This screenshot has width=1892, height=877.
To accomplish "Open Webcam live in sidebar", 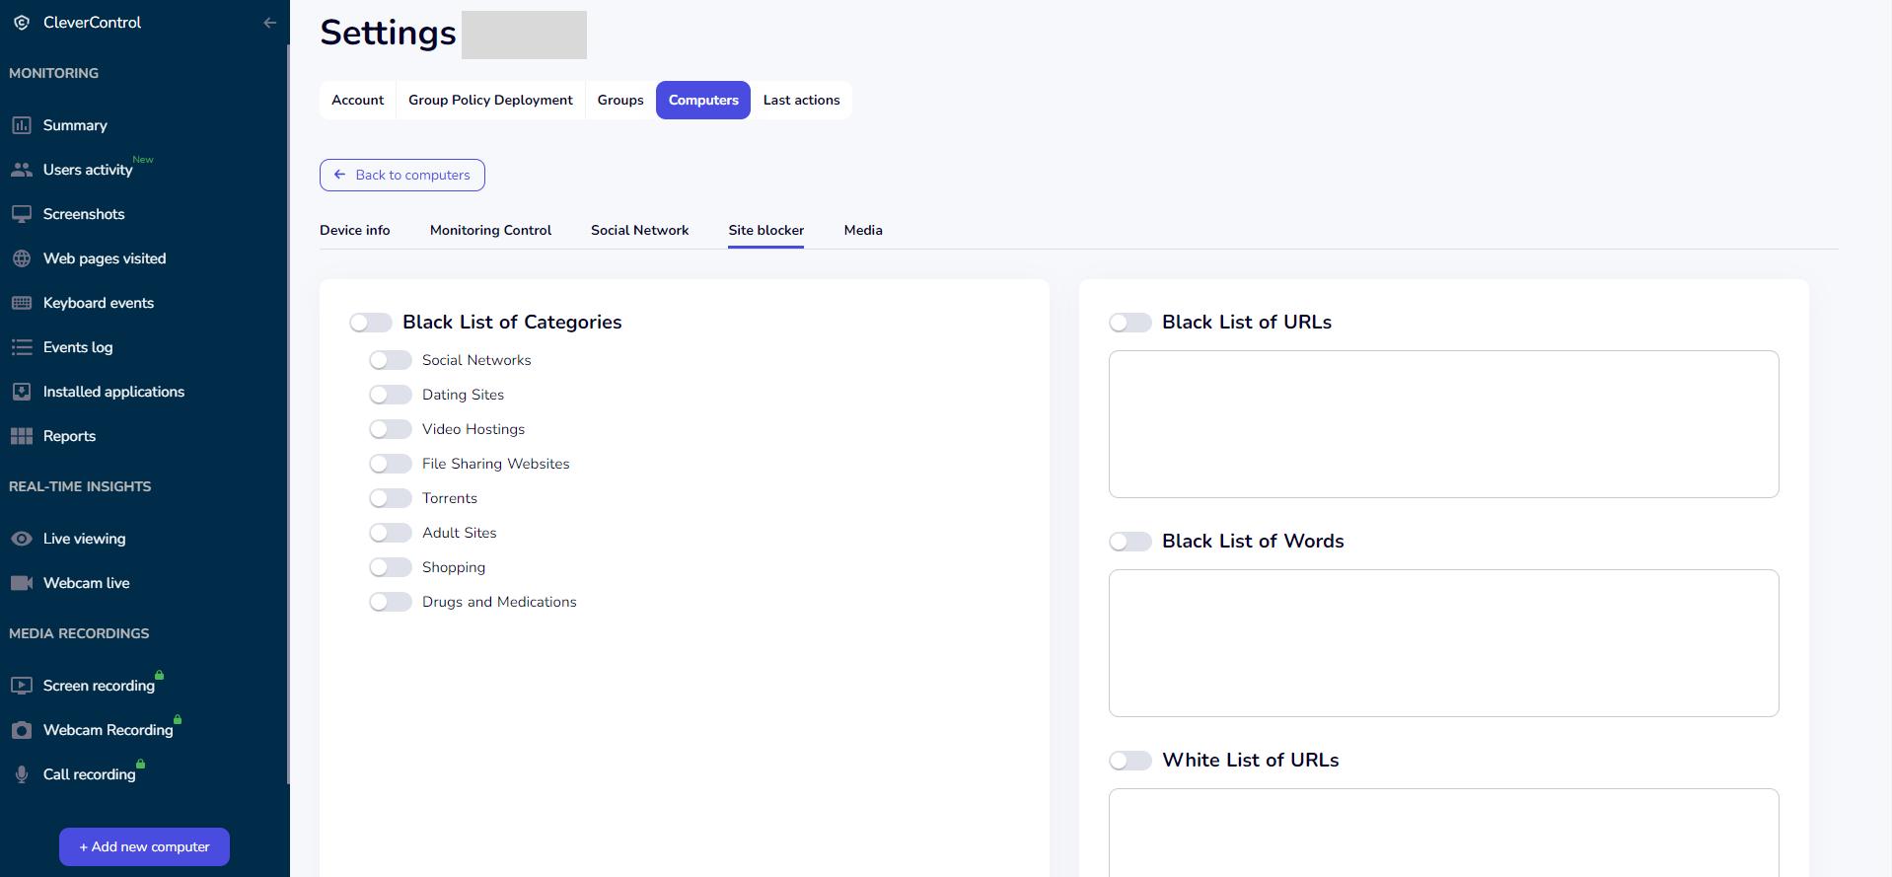I will pos(86,583).
